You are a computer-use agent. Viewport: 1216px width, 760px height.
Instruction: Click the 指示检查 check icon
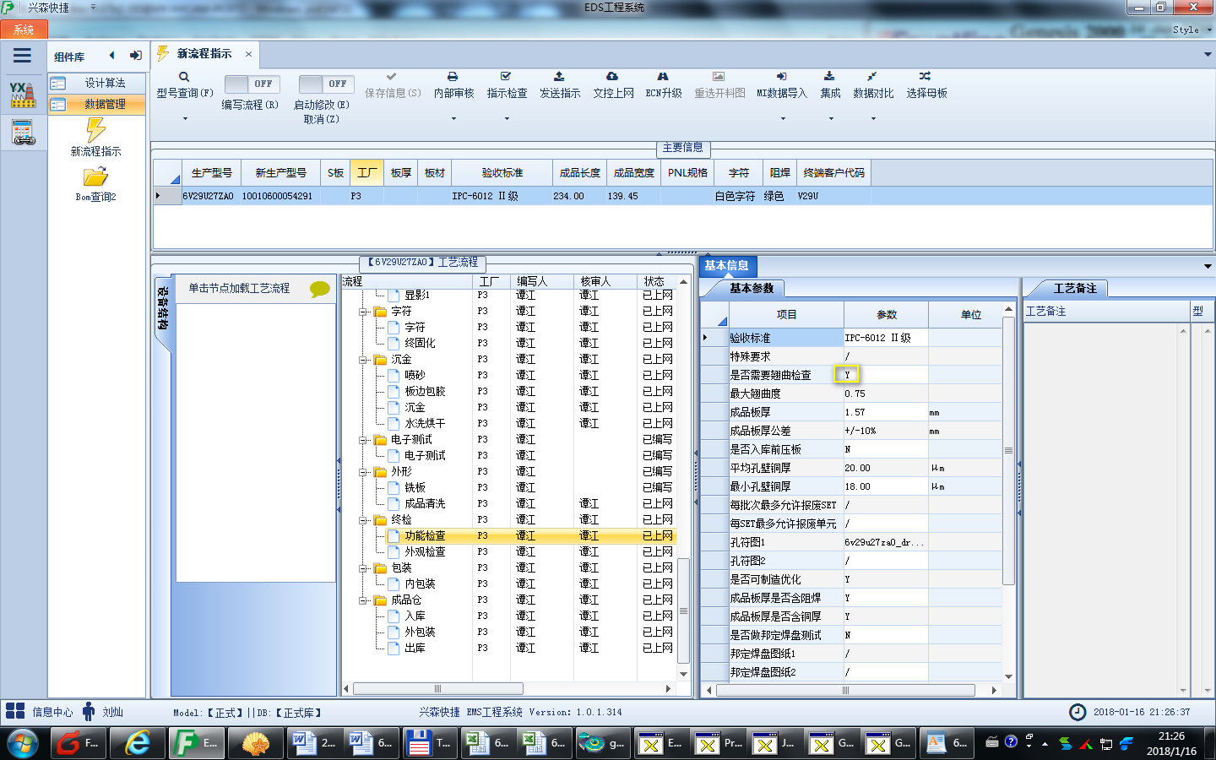tap(506, 76)
